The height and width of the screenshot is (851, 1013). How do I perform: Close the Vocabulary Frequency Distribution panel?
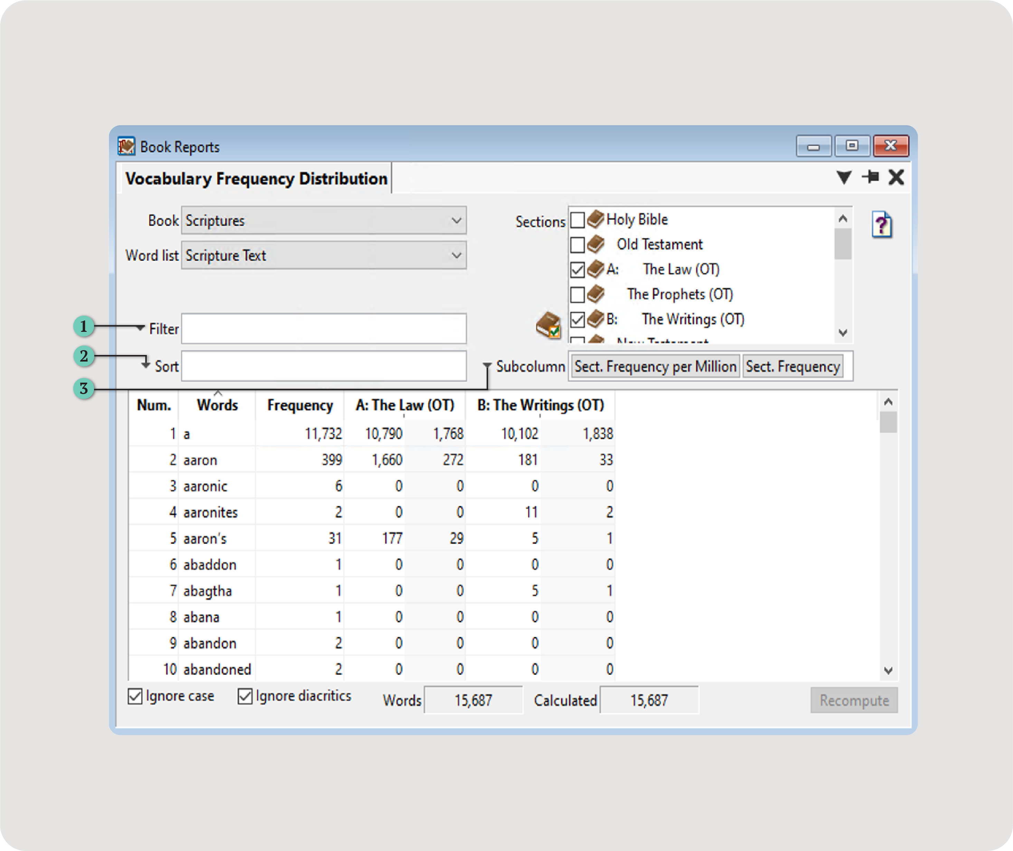pyautogui.click(x=896, y=177)
